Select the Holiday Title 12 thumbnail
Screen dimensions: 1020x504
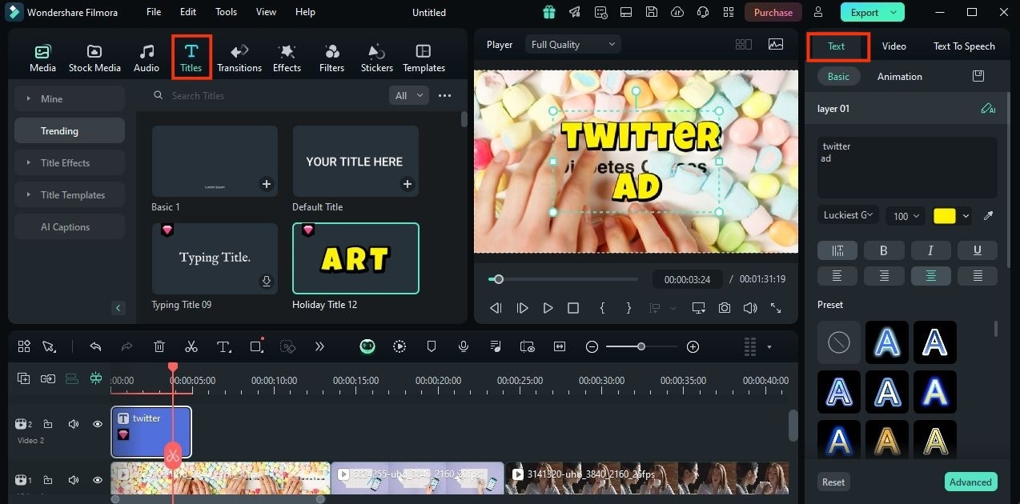tap(355, 258)
